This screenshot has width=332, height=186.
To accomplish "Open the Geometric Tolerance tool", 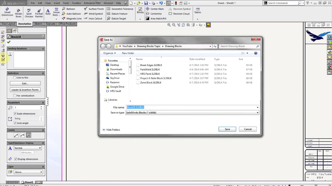I will point(120,9).
